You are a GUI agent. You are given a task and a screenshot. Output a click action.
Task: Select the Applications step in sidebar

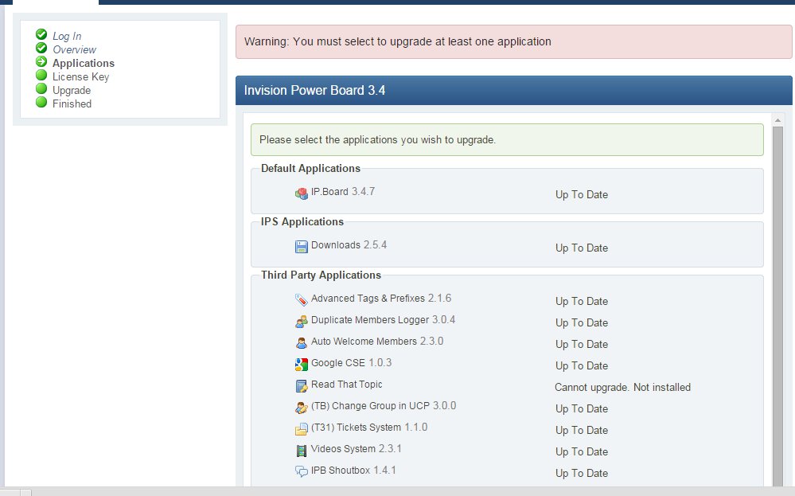point(83,63)
